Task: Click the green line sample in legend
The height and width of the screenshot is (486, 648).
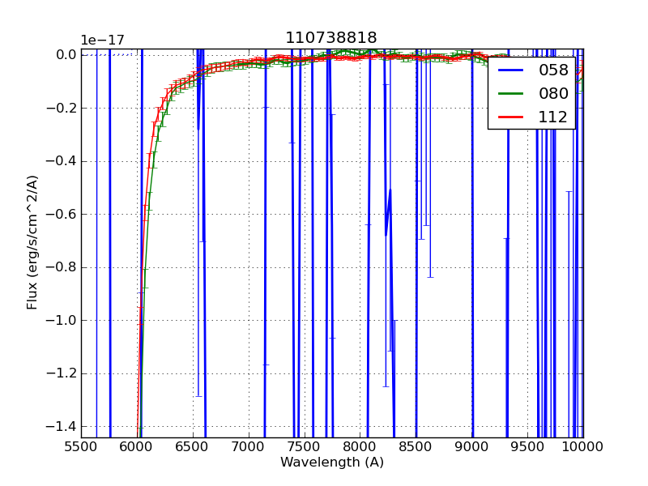Action: coord(511,94)
